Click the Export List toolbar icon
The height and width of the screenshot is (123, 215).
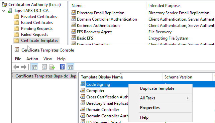tap(52, 67)
